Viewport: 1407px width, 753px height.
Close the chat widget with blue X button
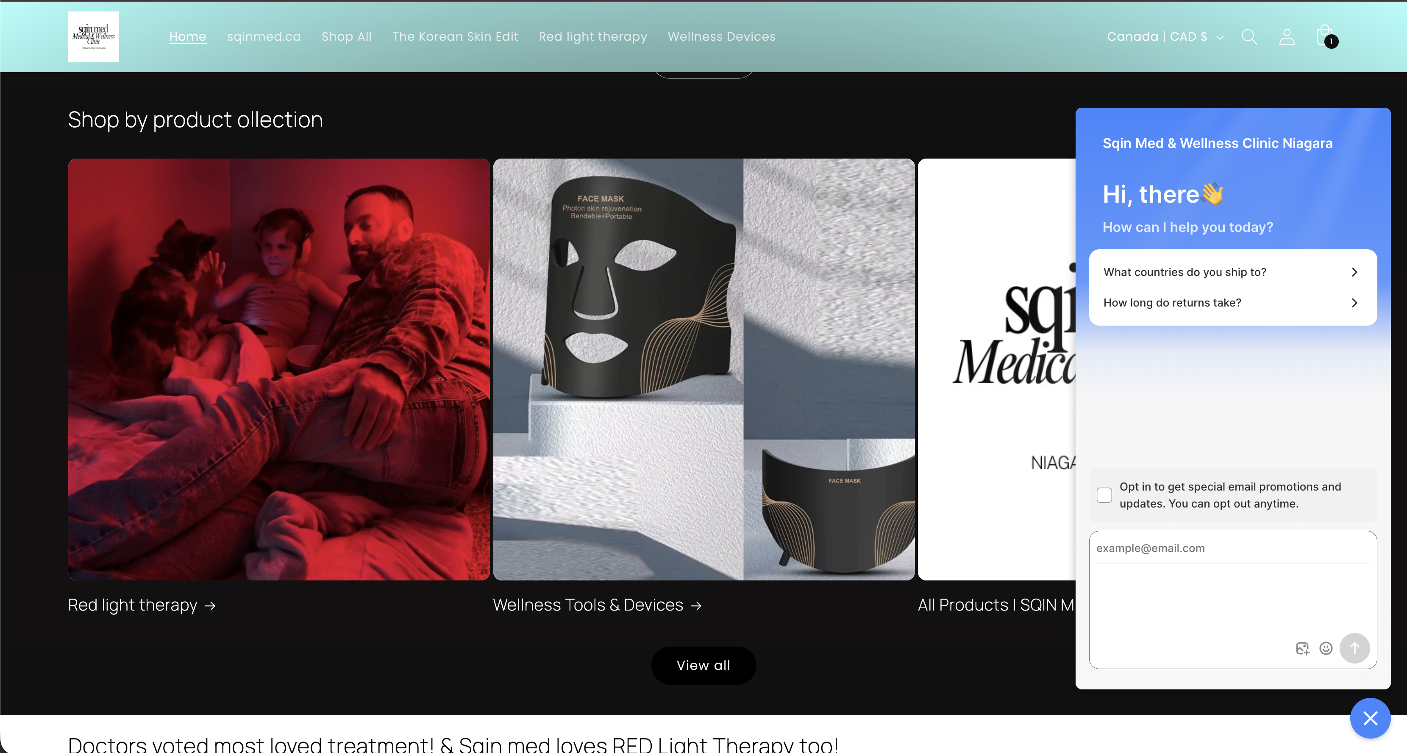click(1371, 718)
